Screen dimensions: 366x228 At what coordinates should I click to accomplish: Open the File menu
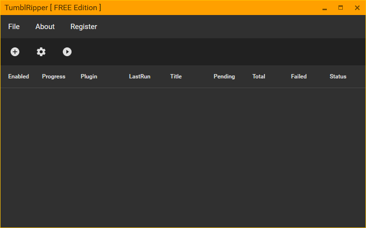tap(14, 27)
